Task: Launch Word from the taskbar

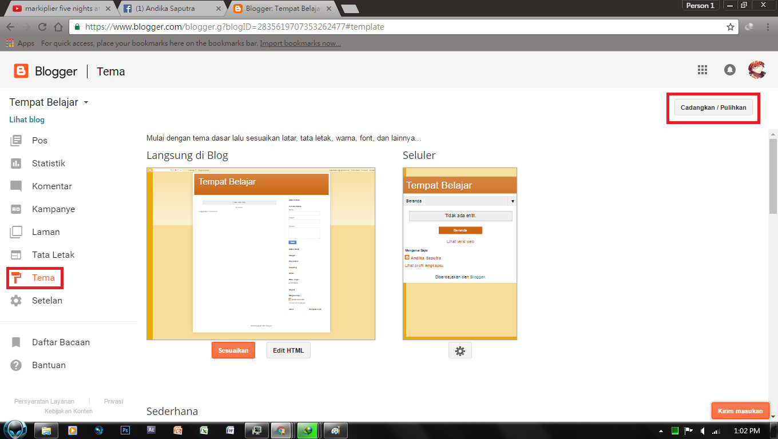Action: 230,430
